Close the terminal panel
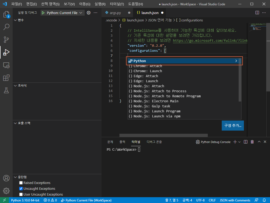The height and width of the screenshot is (203, 270). 265,142
